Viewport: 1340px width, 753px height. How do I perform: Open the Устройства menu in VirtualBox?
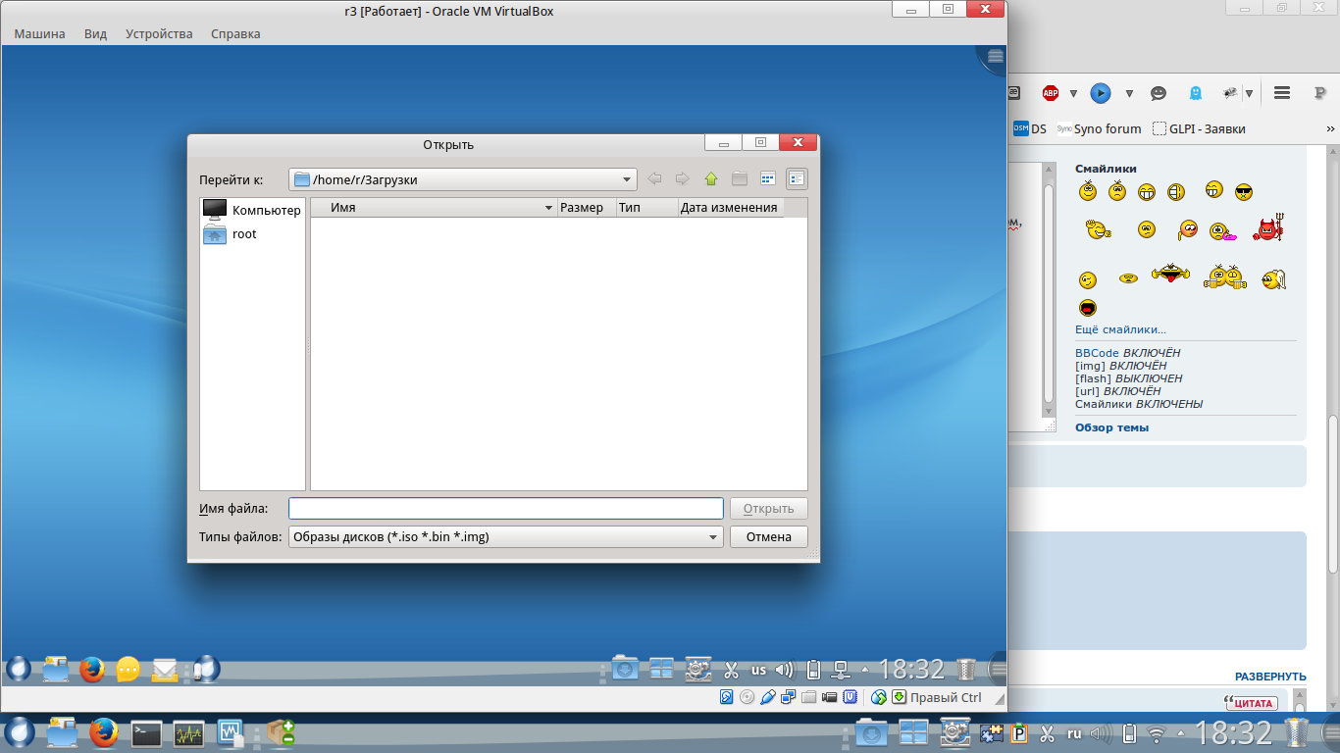(x=159, y=33)
